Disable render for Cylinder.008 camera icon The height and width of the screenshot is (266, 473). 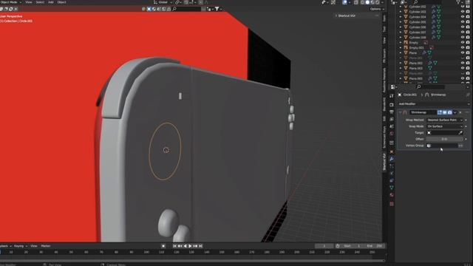pyautogui.click(x=468, y=38)
